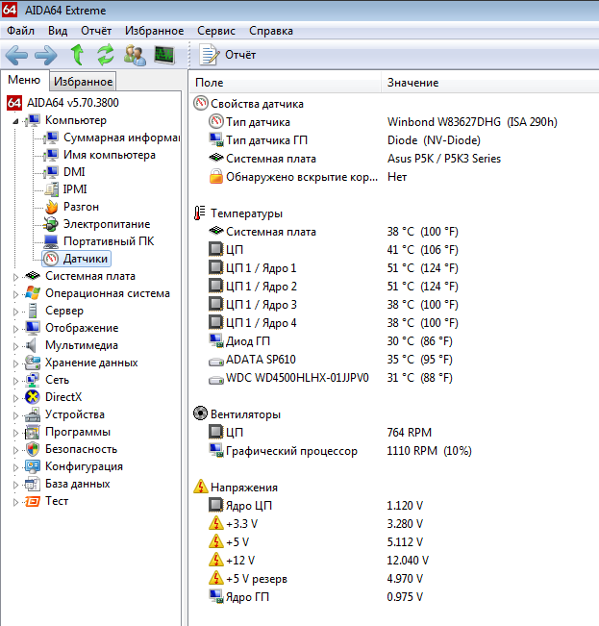Viewport: 599px width, 626px height.
Task: Switch to the Избранное tab in the left panel
Action: (83, 82)
